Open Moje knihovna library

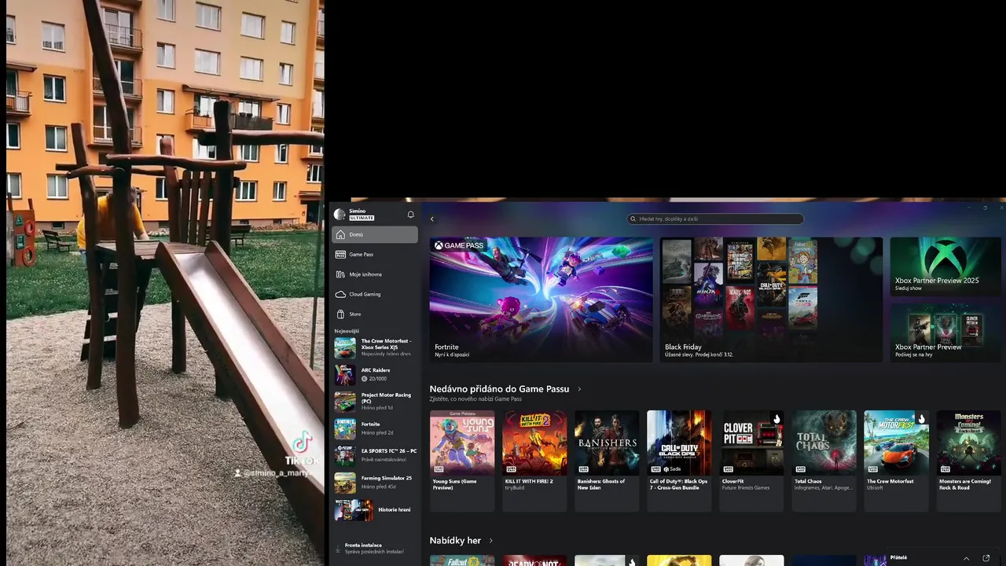pos(375,274)
